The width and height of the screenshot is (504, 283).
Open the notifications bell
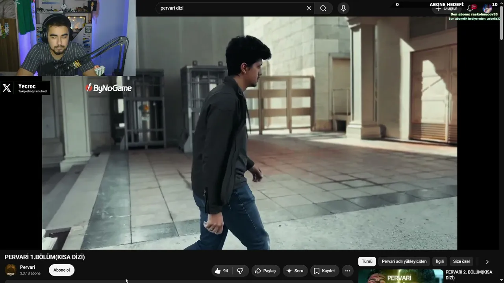tap(470, 8)
